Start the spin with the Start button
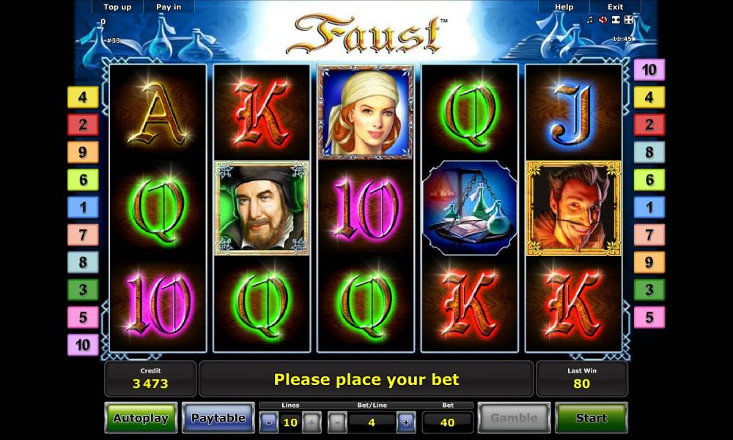Viewport: 733px width, 440px height. [592, 417]
